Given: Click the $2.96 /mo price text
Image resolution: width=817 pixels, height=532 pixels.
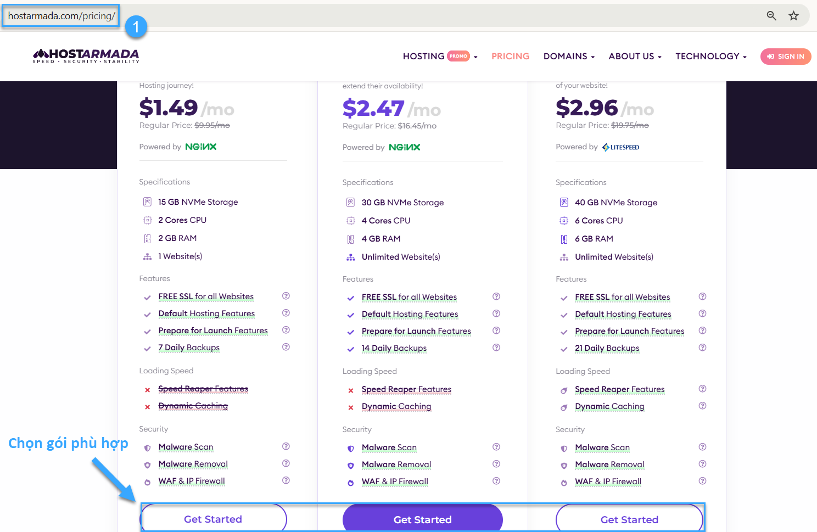Looking at the screenshot, I should point(605,108).
